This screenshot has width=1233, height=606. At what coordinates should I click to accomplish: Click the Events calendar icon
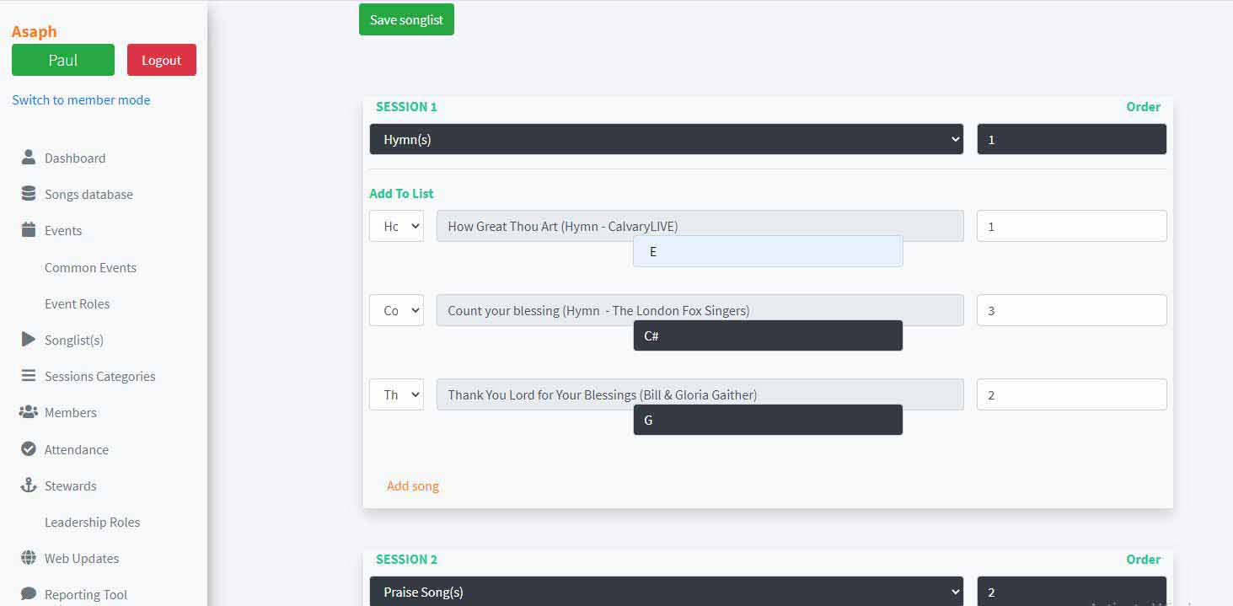(29, 230)
